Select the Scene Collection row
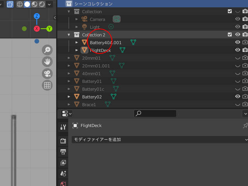The image size is (248, 186). [x=153, y=3]
